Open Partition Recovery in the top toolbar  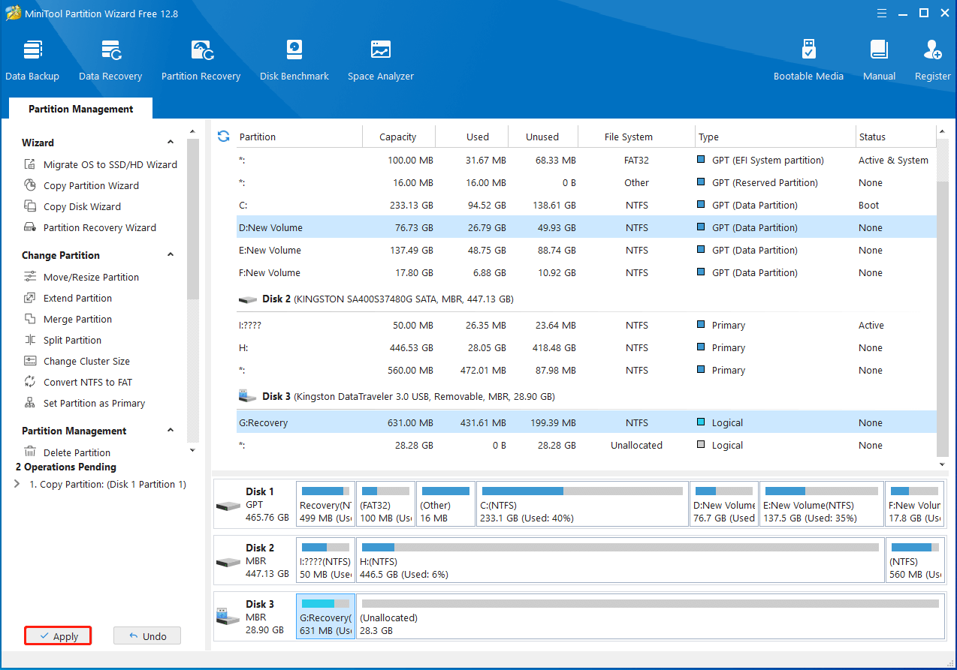201,60
